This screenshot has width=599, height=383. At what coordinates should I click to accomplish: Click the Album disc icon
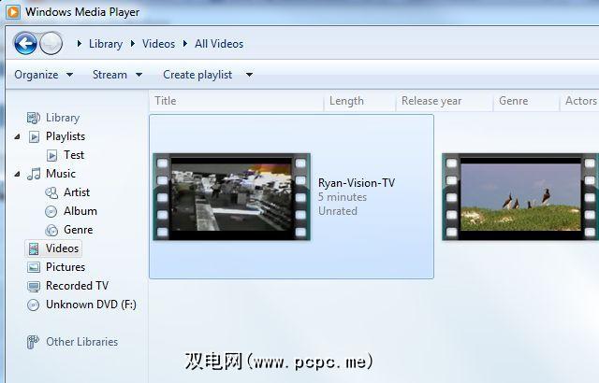(51, 211)
